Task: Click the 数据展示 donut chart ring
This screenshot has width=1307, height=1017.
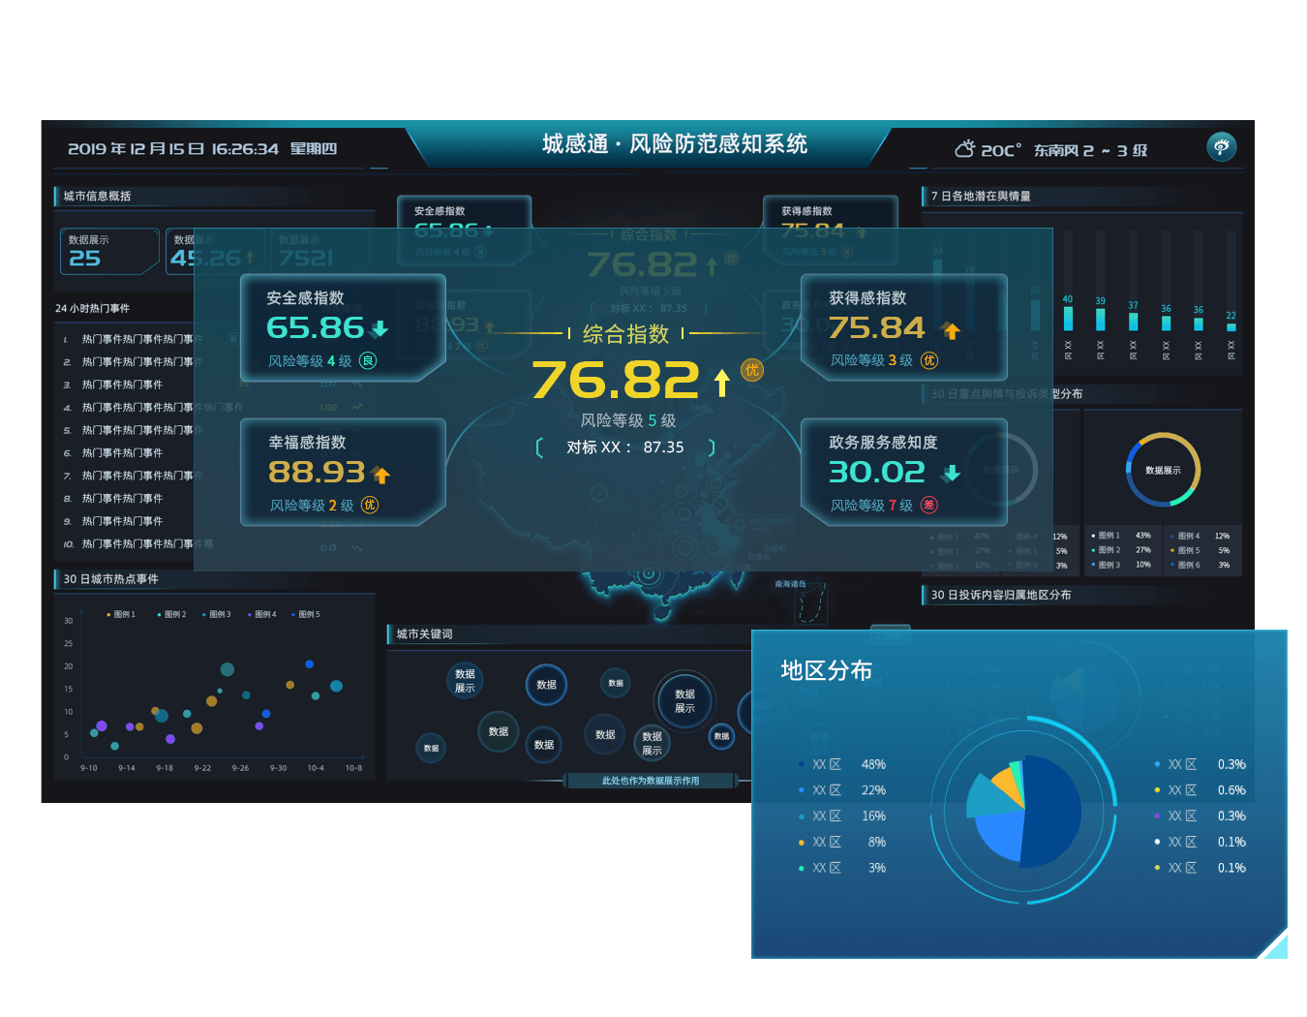Action: click(1163, 470)
